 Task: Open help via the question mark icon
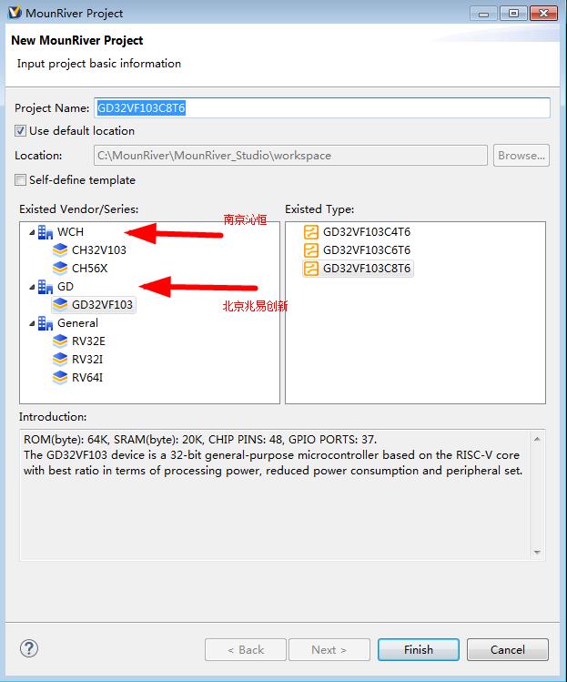click(x=29, y=648)
